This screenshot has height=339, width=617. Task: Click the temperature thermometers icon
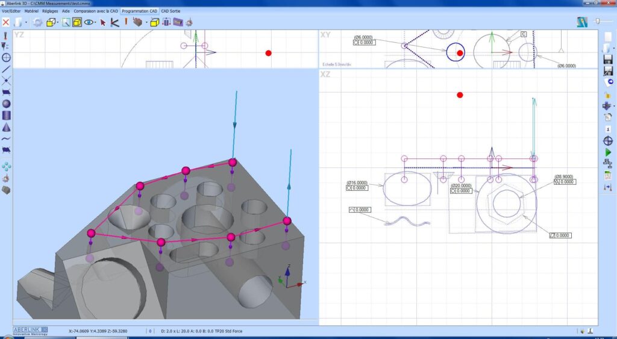608,188
